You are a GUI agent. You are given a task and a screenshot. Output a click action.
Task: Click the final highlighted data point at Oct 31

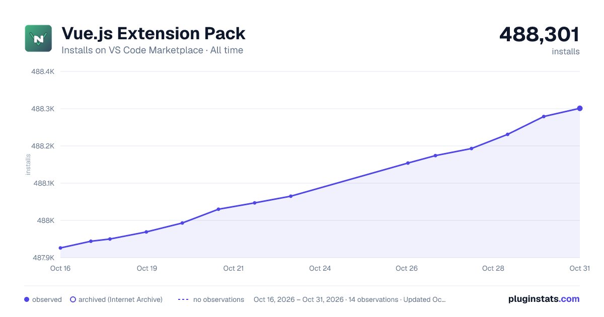[x=580, y=108]
